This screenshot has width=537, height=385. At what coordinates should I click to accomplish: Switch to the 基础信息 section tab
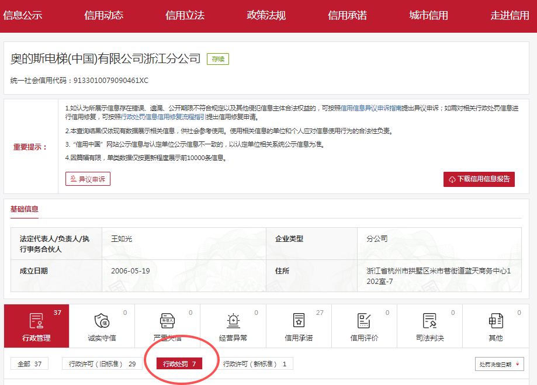tap(25, 209)
